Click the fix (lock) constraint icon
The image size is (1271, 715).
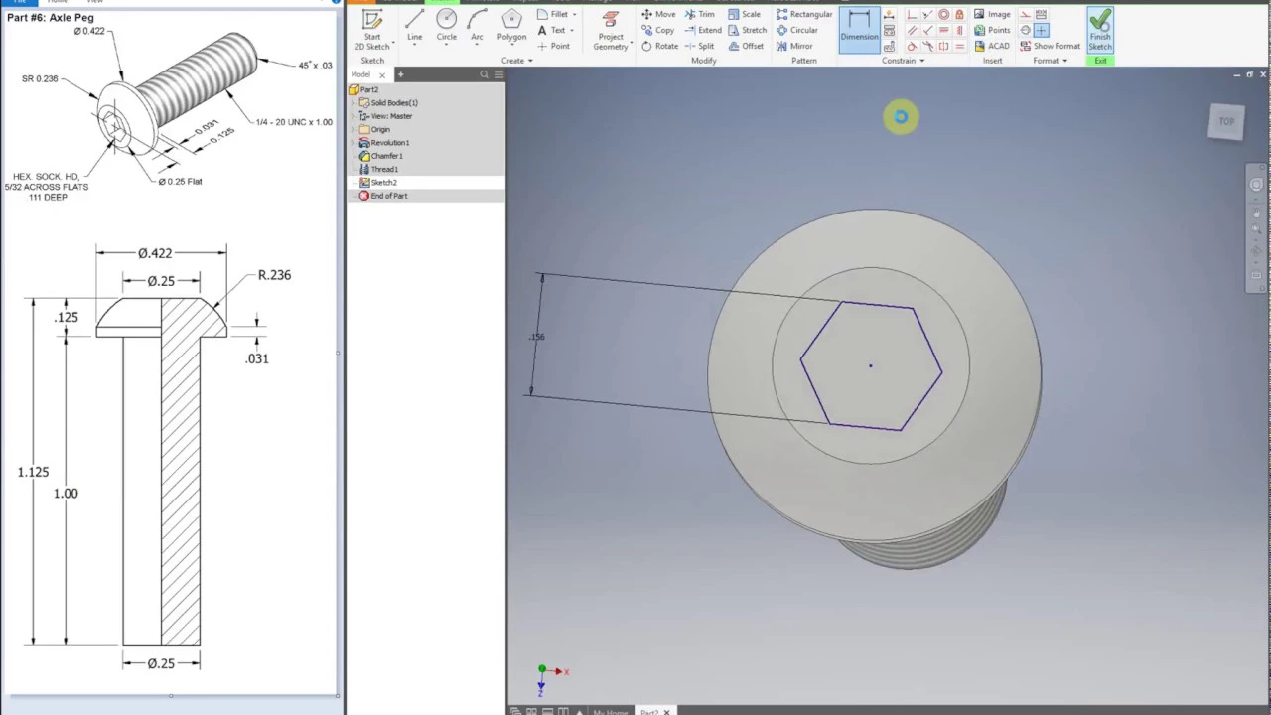[959, 14]
